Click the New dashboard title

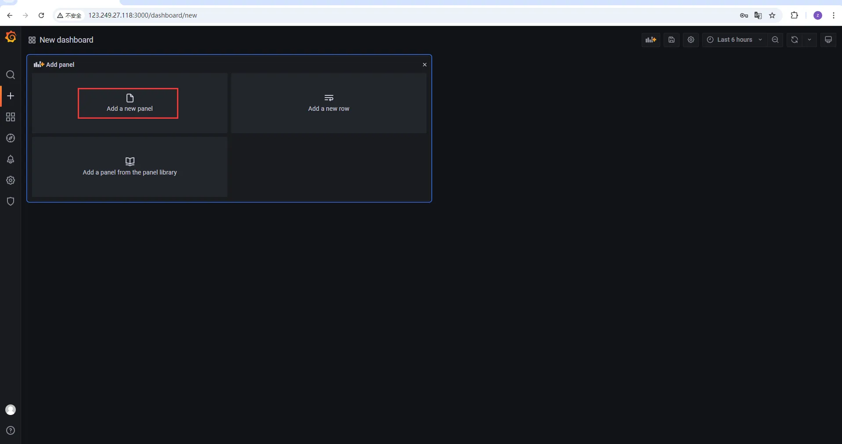[x=66, y=40]
